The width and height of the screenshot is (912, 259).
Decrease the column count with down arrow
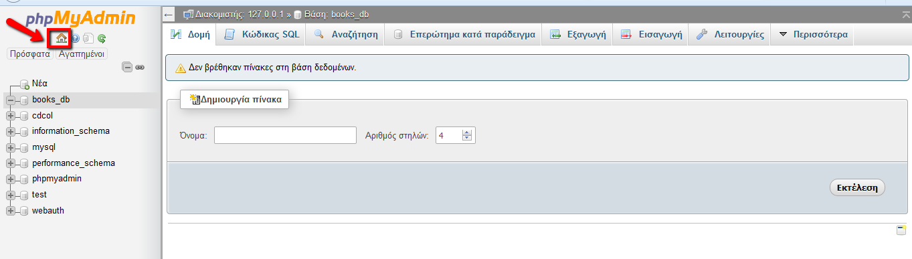click(x=467, y=139)
